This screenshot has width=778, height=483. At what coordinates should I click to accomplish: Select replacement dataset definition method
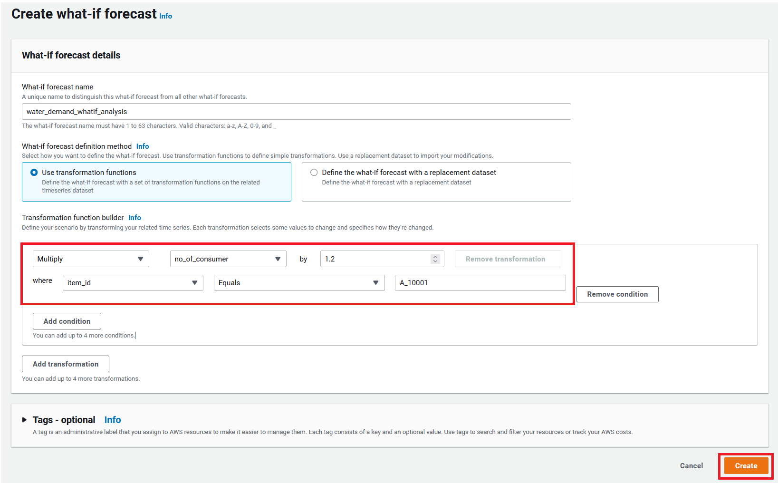(x=314, y=173)
